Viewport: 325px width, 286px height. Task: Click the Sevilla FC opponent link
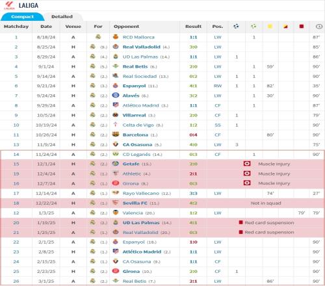[135, 203]
